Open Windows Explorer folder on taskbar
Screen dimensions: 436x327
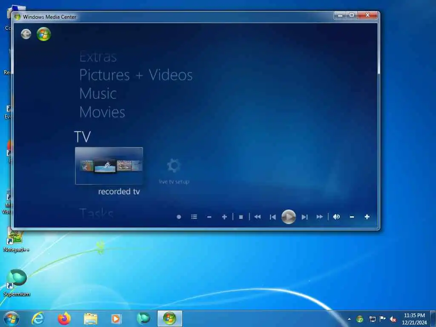[x=91, y=318]
